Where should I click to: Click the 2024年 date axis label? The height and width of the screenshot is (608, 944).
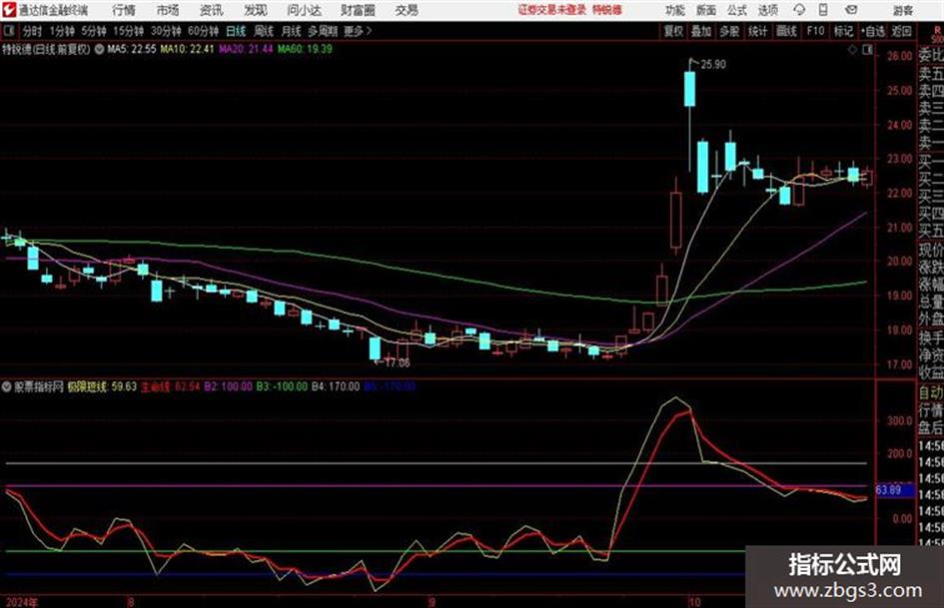tap(22, 602)
